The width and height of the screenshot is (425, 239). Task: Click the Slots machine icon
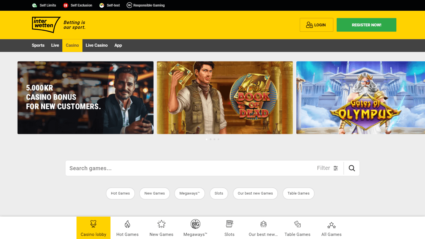(229, 224)
